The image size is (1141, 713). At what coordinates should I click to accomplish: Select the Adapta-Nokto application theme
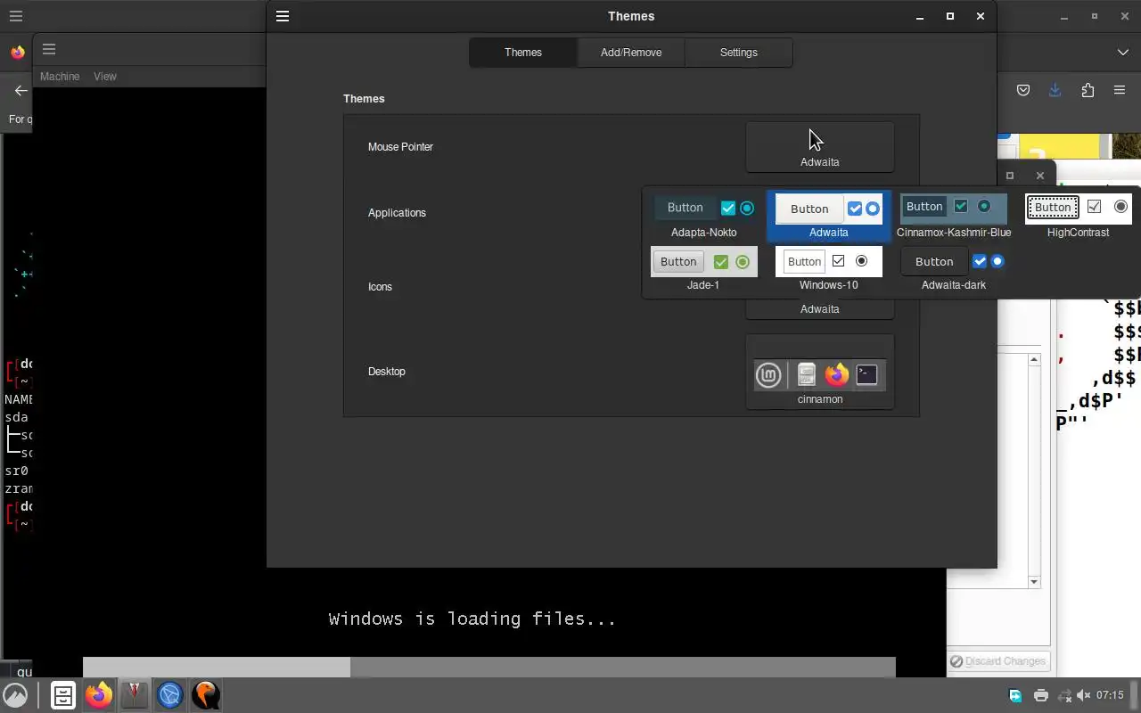[x=704, y=217]
